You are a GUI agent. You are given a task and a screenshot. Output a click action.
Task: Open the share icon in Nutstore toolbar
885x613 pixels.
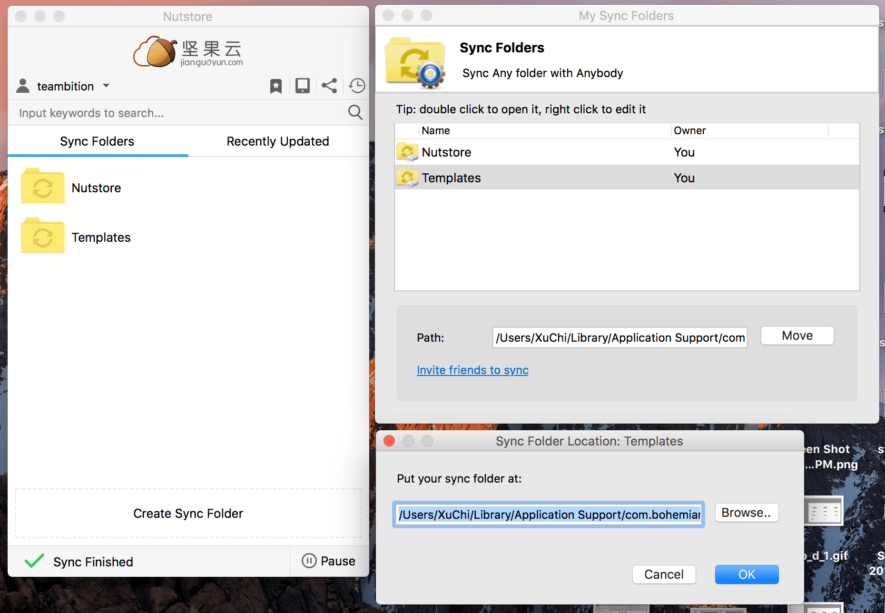329,86
